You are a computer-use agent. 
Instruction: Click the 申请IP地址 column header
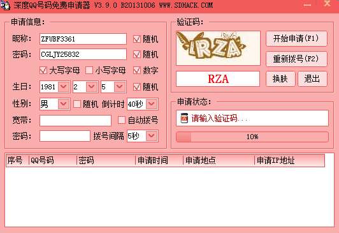[289, 160]
